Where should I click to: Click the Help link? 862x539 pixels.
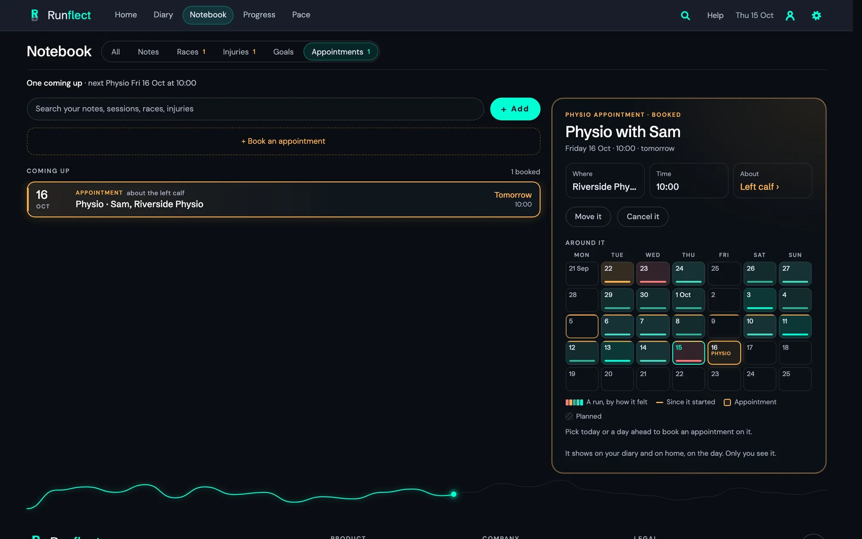coord(715,16)
